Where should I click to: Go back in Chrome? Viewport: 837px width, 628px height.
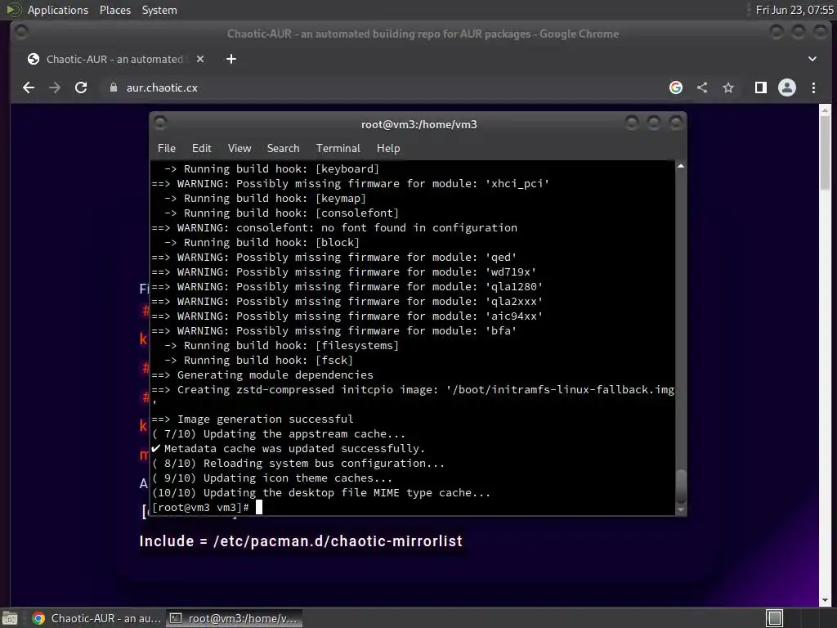(29, 87)
